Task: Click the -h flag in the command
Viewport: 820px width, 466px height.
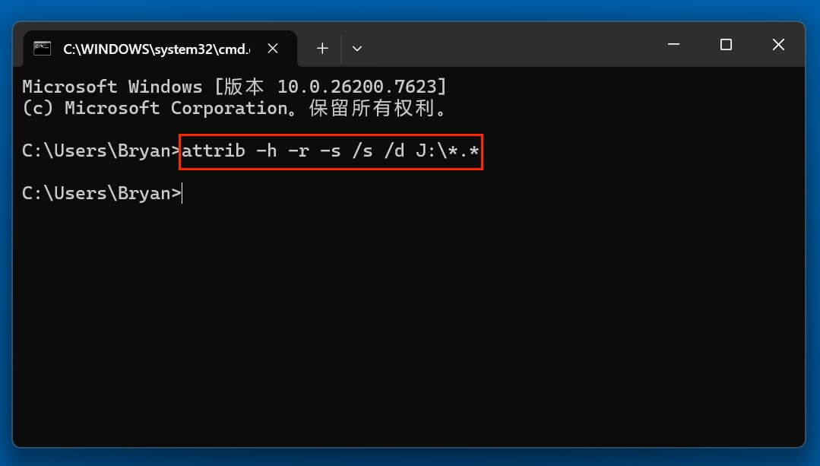Action: (x=267, y=151)
